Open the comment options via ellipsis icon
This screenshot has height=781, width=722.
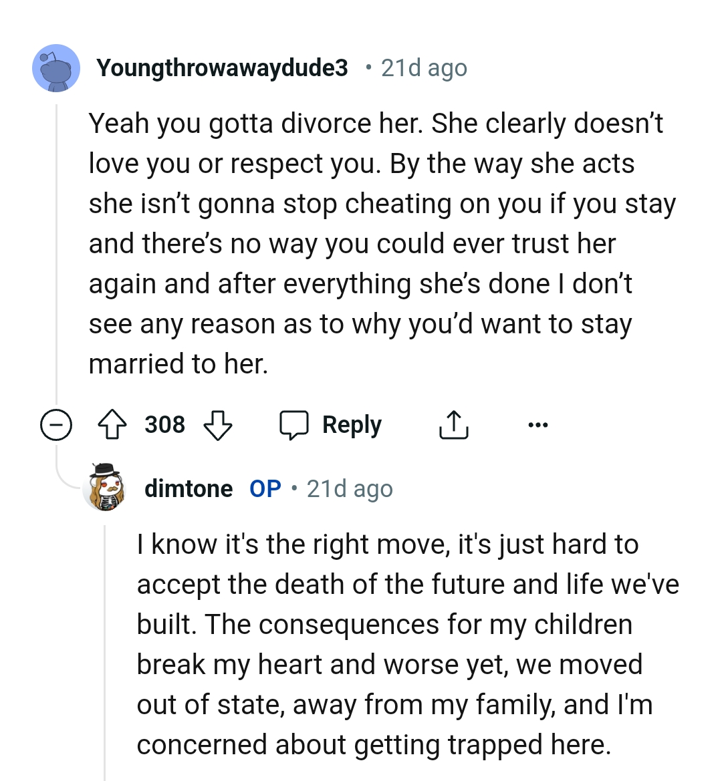pyautogui.click(x=539, y=424)
